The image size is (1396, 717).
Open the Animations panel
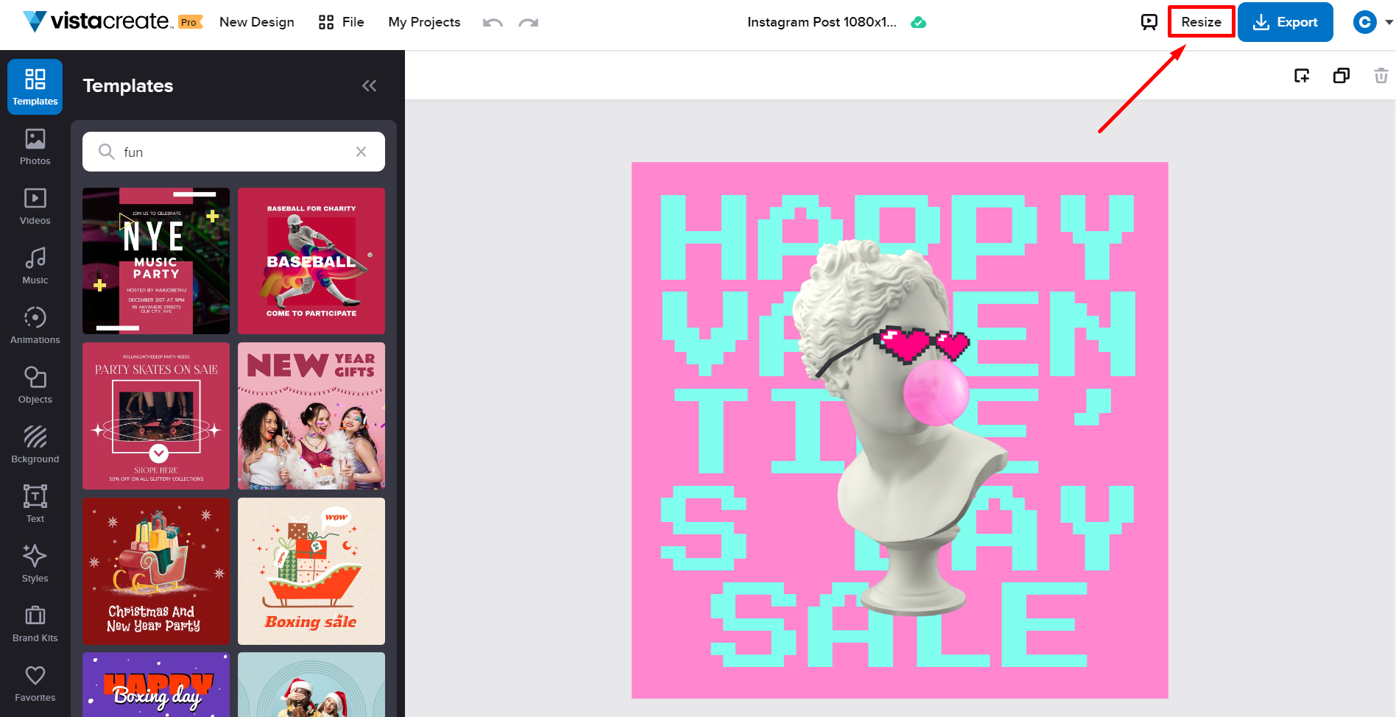pyautogui.click(x=35, y=325)
